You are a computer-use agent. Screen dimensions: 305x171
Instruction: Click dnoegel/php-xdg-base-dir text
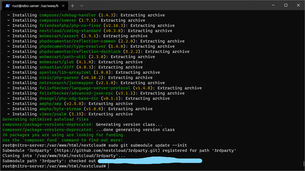coord(69,98)
